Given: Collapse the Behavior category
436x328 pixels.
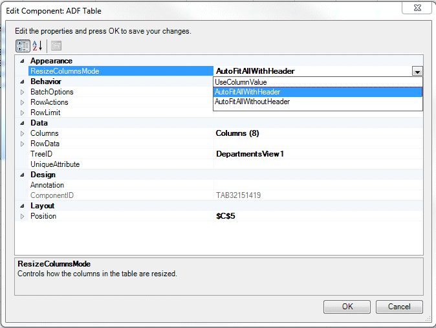Looking at the screenshot, I should 22,82.
